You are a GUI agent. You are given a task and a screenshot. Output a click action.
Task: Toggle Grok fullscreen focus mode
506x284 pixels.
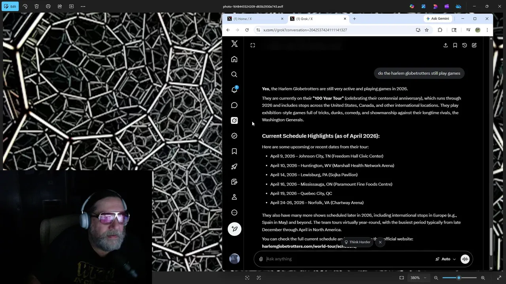(x=253, y=45)
